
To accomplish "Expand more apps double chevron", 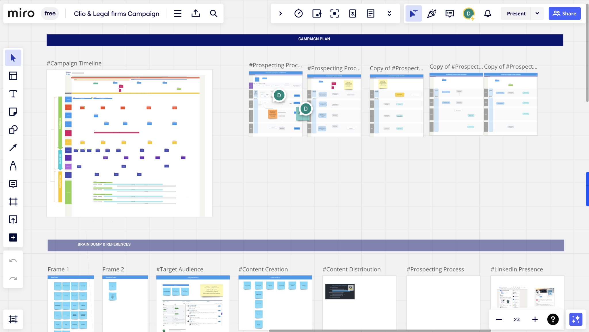I will pos(389,13).
